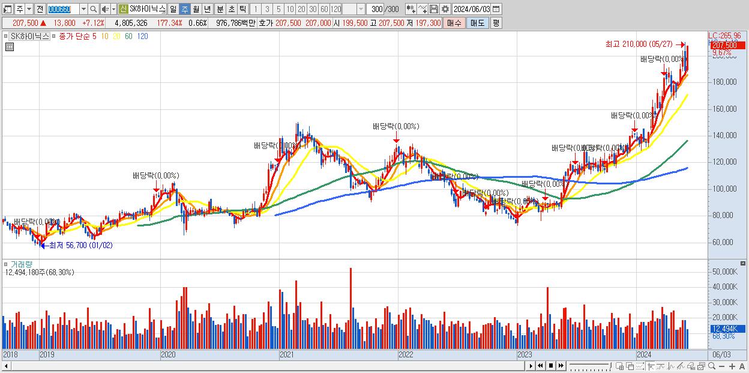This screenshot has width=749, height=373.
Task: Choose interval button 30
Action: coord(313,9)
